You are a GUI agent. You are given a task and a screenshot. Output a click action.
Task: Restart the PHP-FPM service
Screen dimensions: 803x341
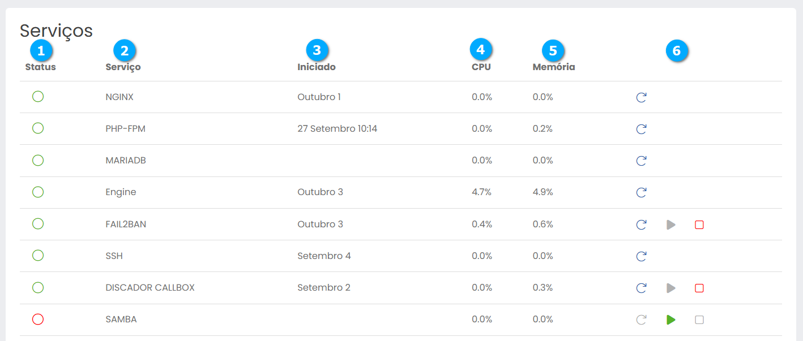click(641, 129)
